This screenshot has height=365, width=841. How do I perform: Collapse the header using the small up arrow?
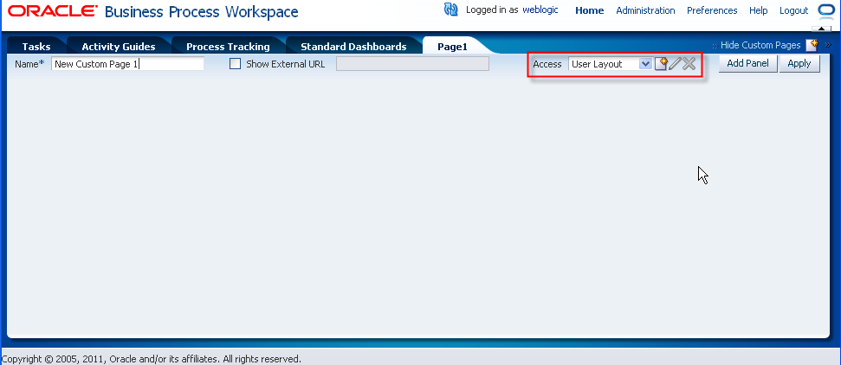(x=821, y=29)
